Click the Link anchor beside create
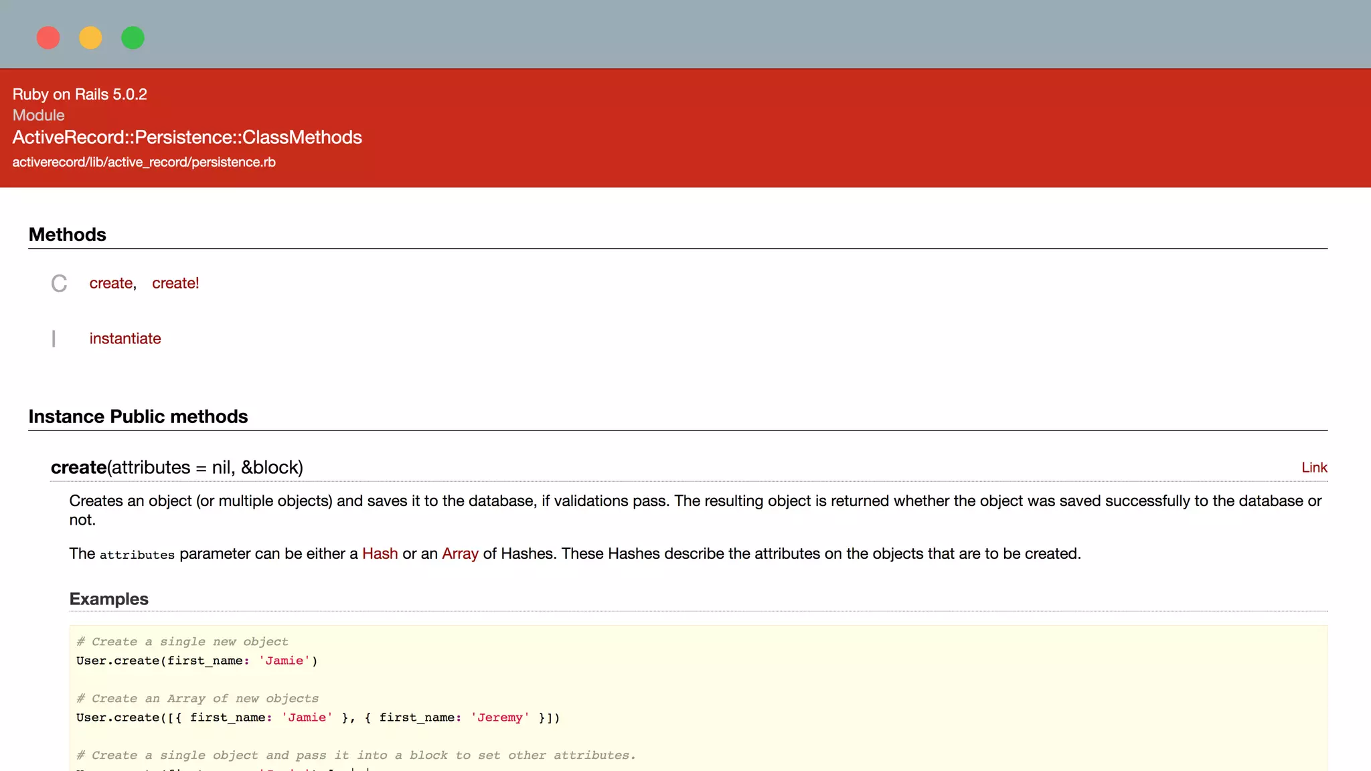Screen dimensions: 1371x771 click(1313, 468)
